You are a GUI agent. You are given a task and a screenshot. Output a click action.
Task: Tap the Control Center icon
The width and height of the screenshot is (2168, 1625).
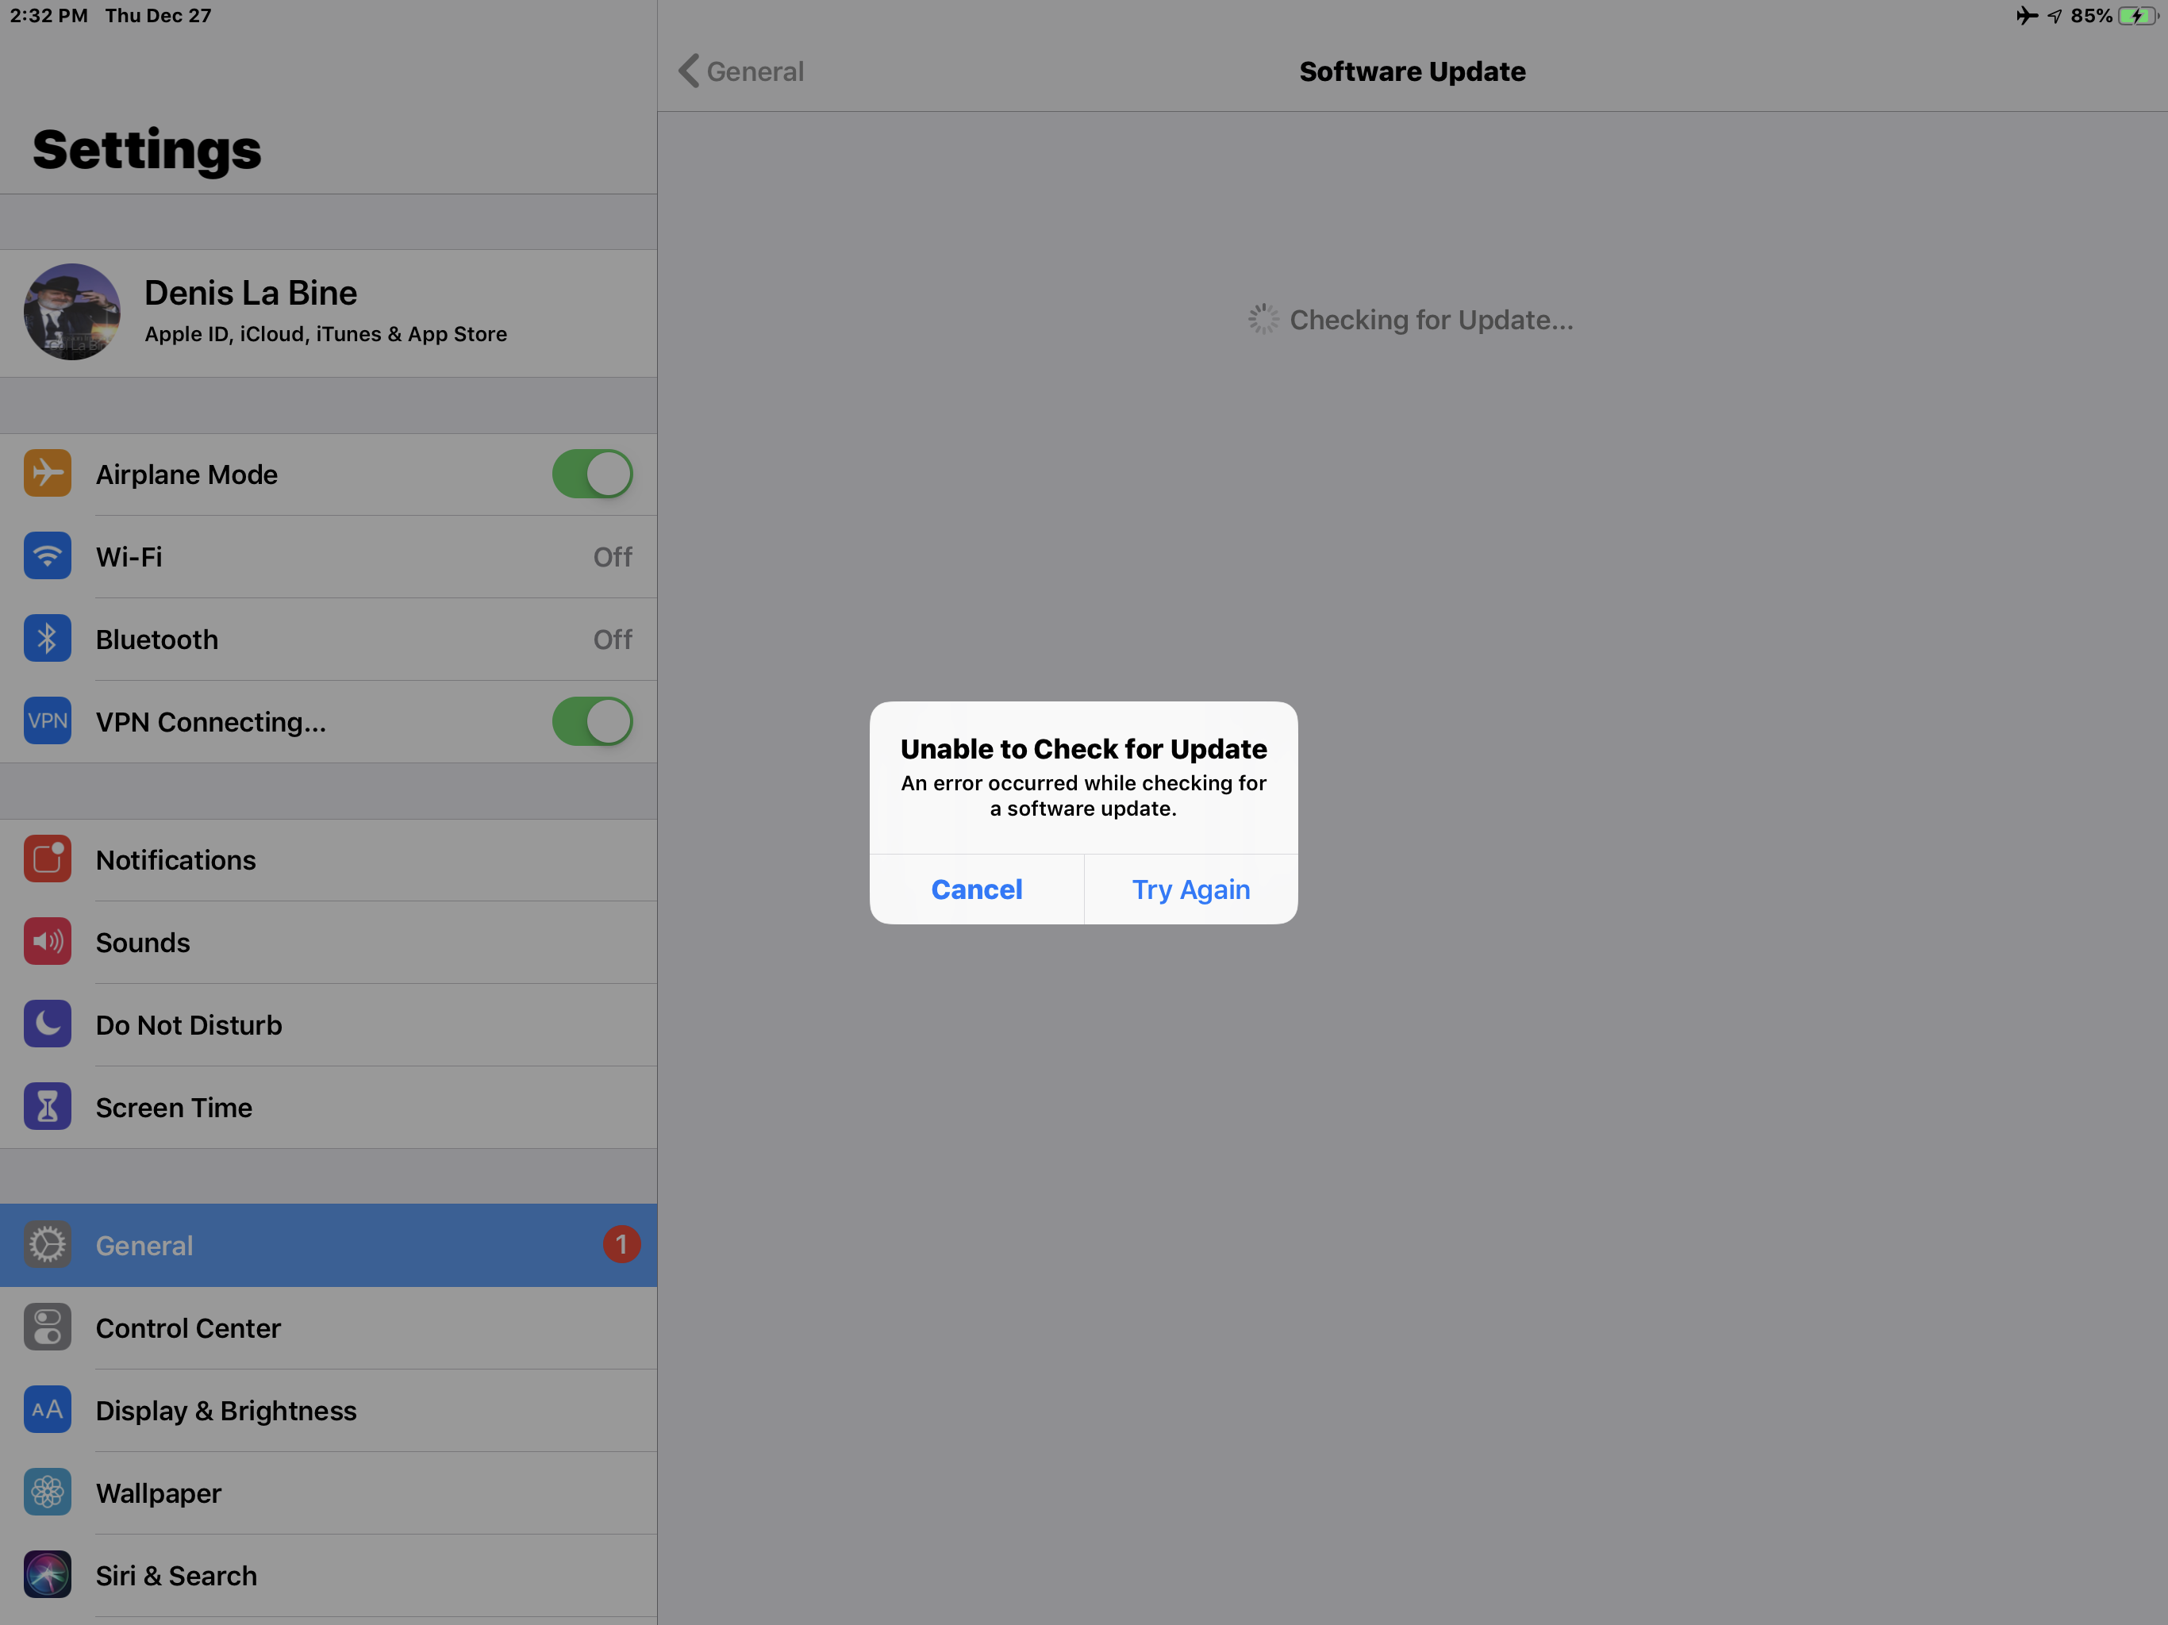click(47, 1327)
